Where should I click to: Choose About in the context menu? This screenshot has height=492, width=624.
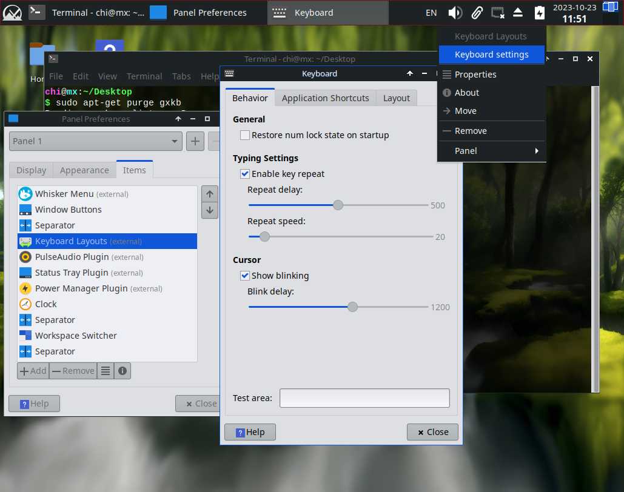[x=491, y=93]
